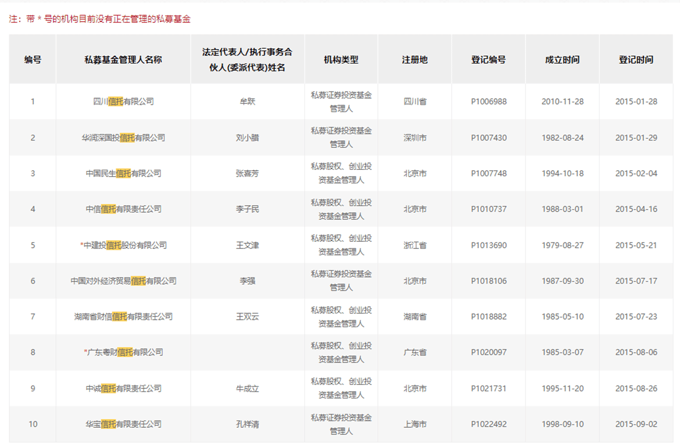Image resolution: width=680 pixels, height=447 pixels.
Task: Open 中信信托有限责任公司 details
Action: 123,209
